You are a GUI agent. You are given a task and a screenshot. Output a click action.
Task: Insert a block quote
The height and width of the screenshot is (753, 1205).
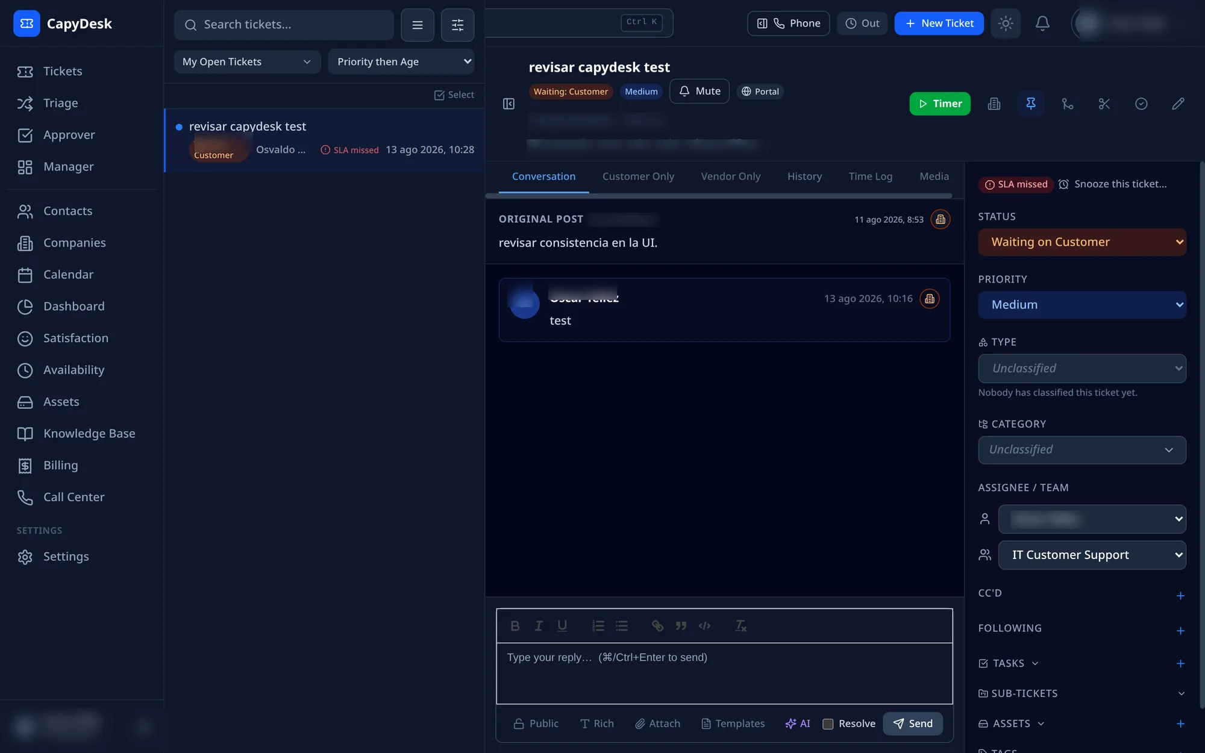pos(681,626)
